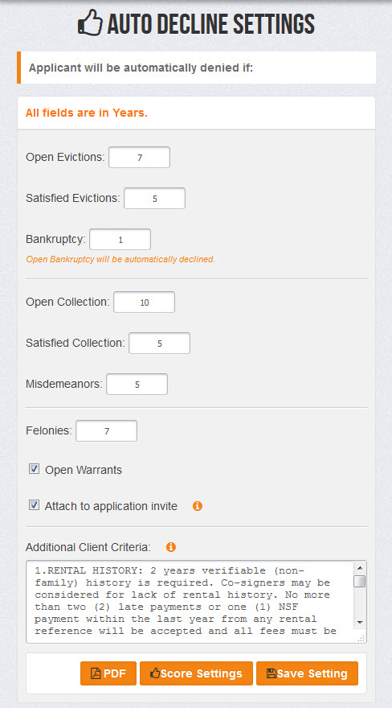This screenshot has width=392, height=708.
Task: Open the Score Settings page
Action: (196, 673)
